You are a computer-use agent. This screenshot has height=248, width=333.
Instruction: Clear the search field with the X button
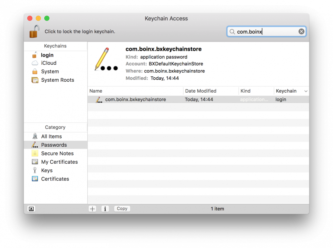(301, 32)
